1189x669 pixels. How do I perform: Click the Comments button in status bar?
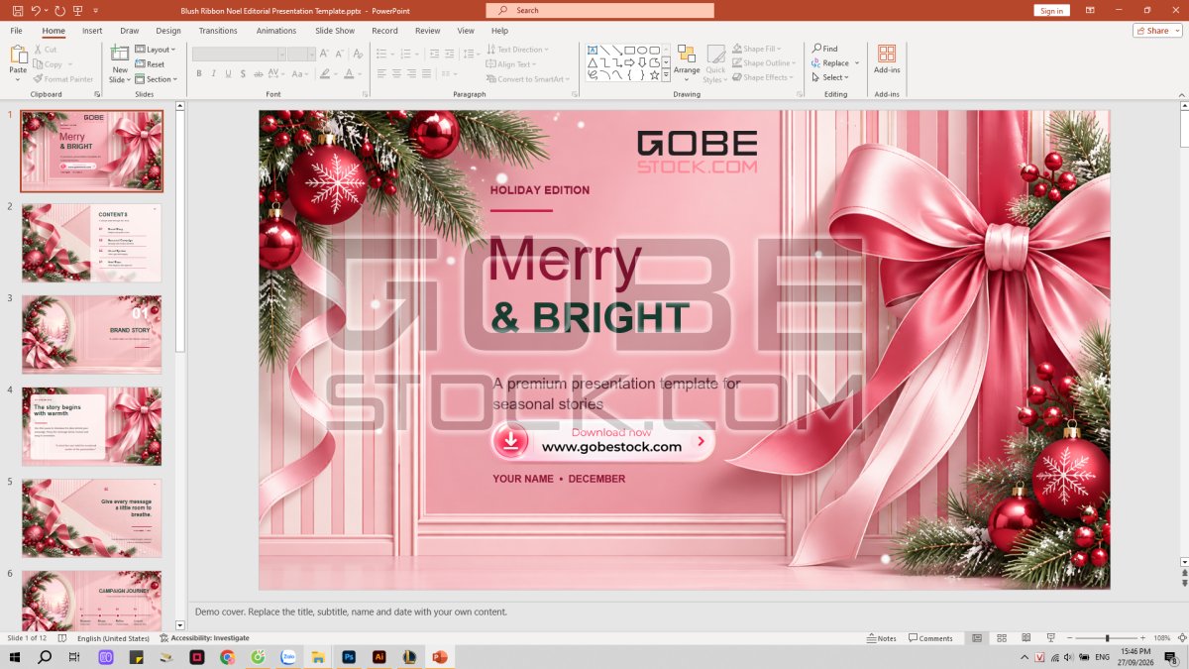(931, 638)
